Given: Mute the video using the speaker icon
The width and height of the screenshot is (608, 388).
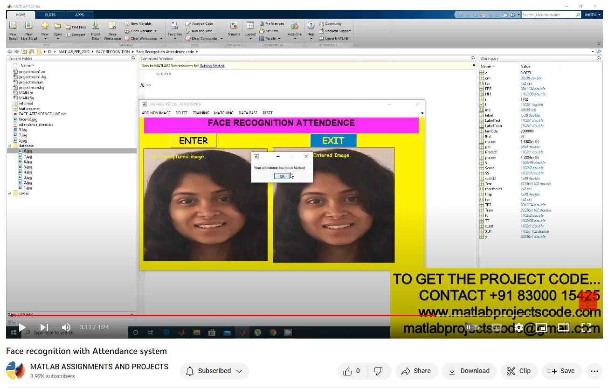Looking at the screenshot, I should 66,327.
